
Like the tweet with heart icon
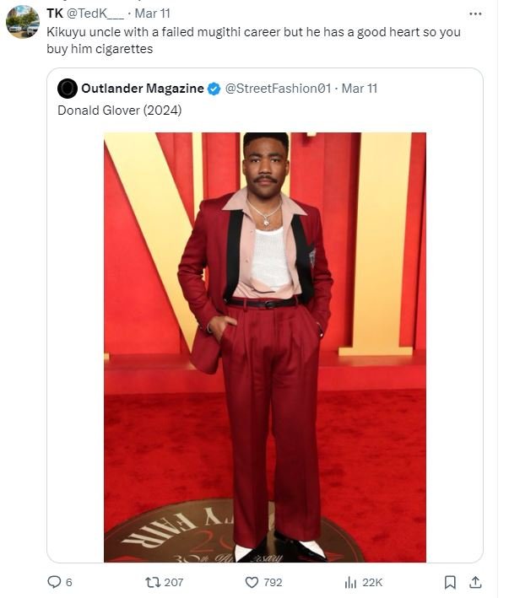click(x=252, y=582)
